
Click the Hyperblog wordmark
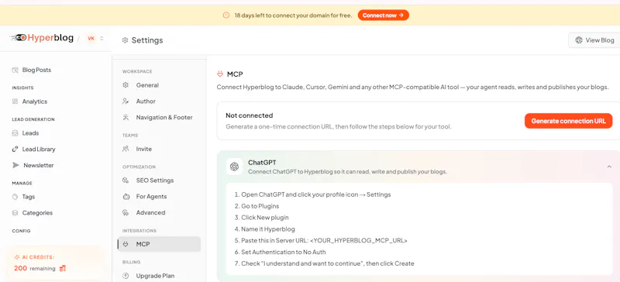coord(50,38)
